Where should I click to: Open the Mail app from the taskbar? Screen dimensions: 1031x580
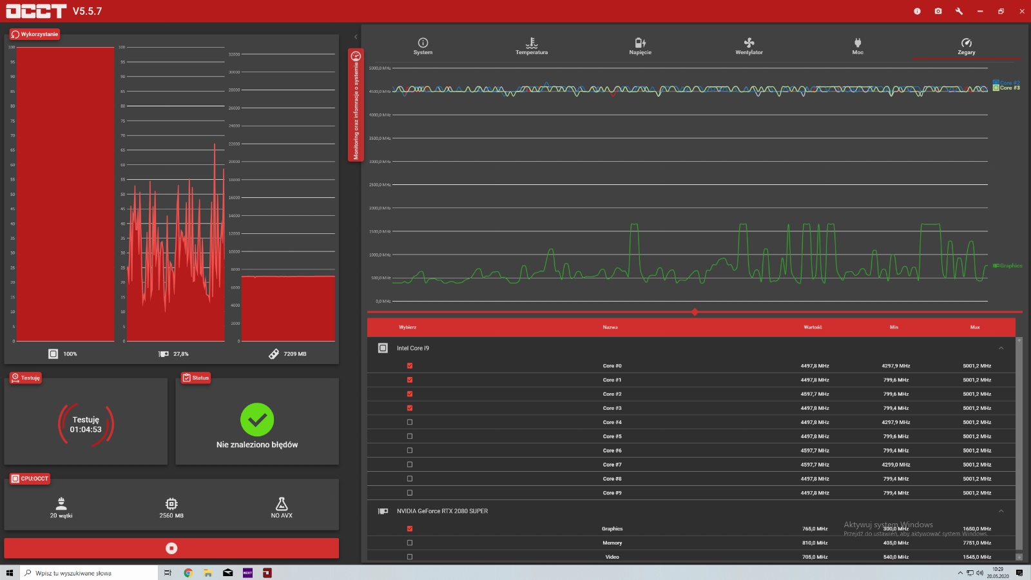[x=227, y=573]
